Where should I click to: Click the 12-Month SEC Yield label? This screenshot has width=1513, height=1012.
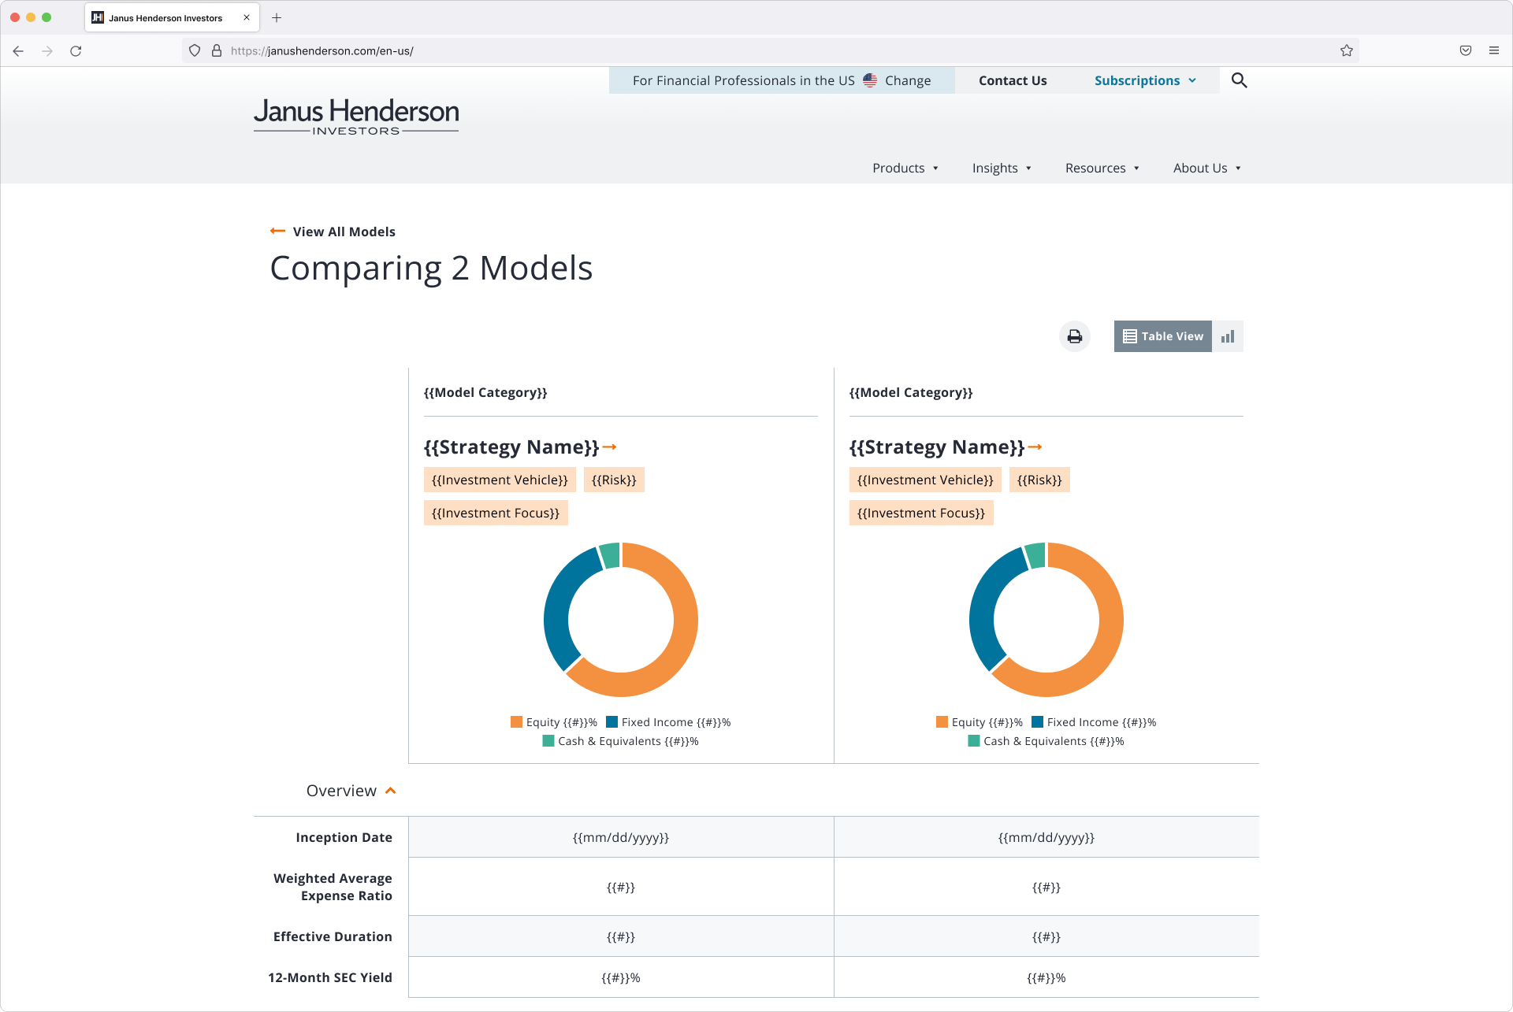[x=330, y=977]
